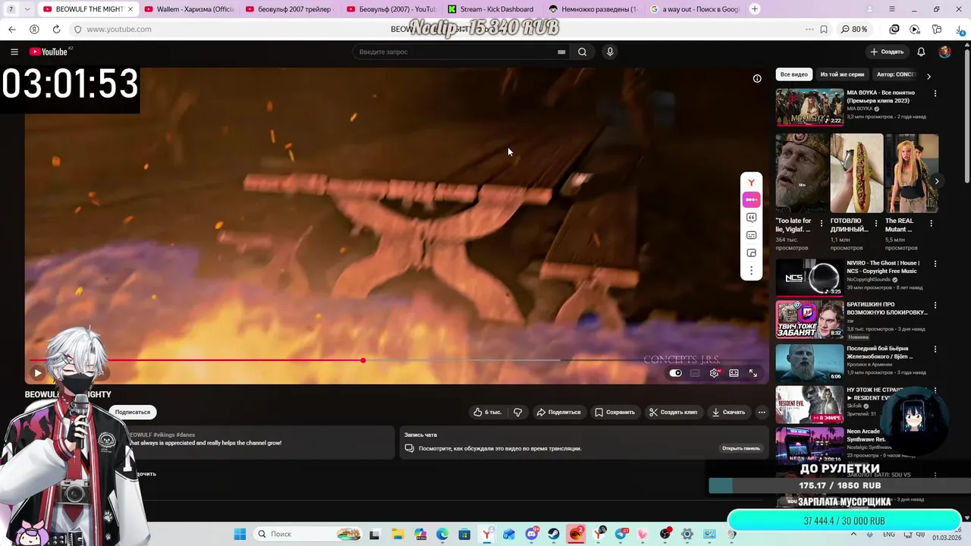The image size is (971, 546).
Task: Open browser downloads icon
Action: (958, 29)
